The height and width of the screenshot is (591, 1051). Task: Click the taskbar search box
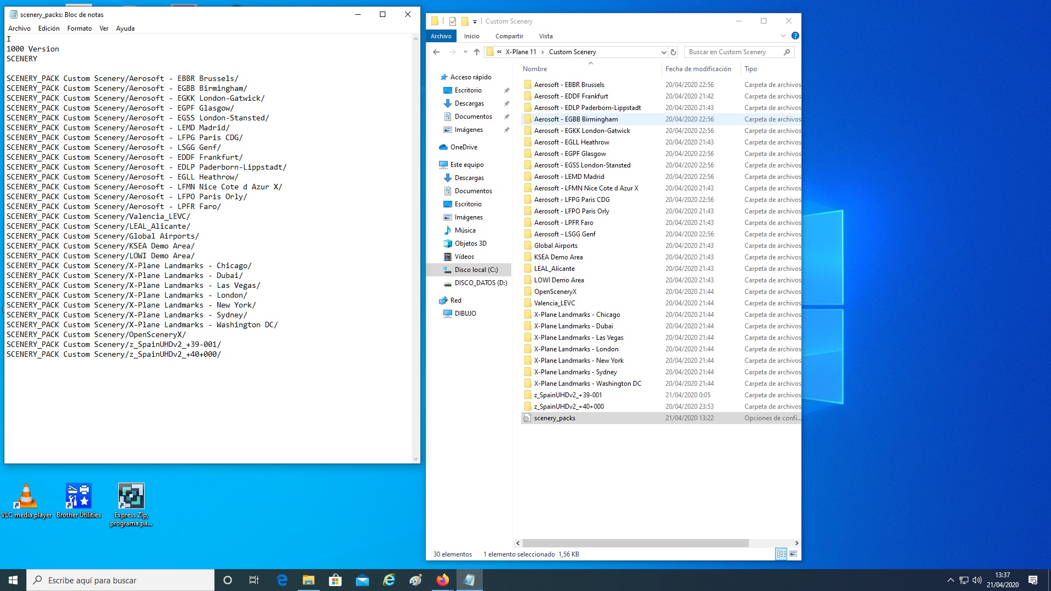click(120, 580)
